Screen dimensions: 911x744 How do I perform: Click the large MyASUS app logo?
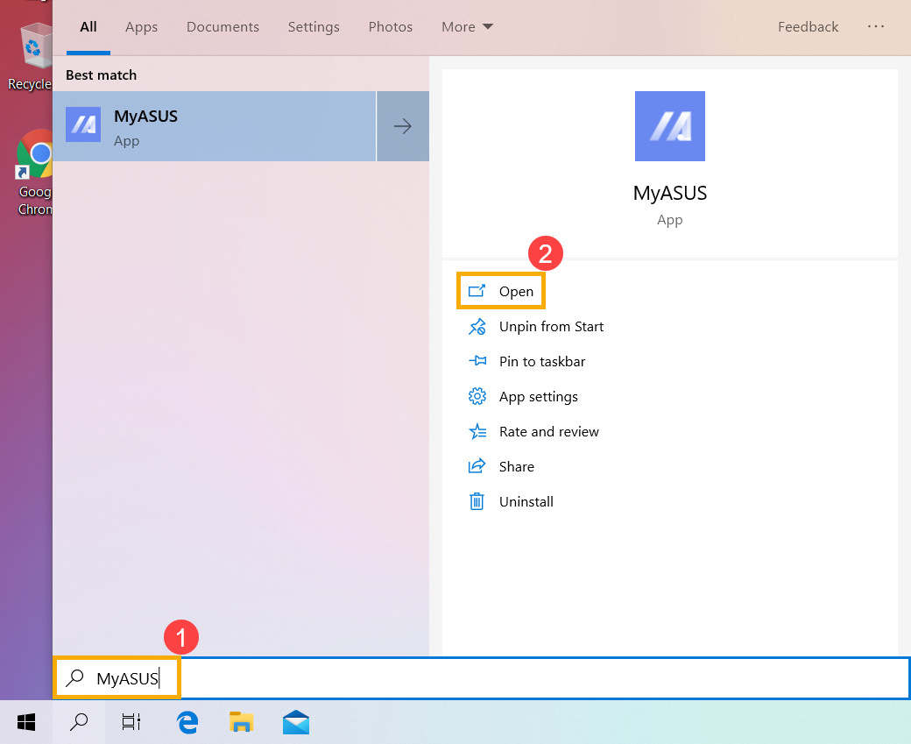pos(670,126)
